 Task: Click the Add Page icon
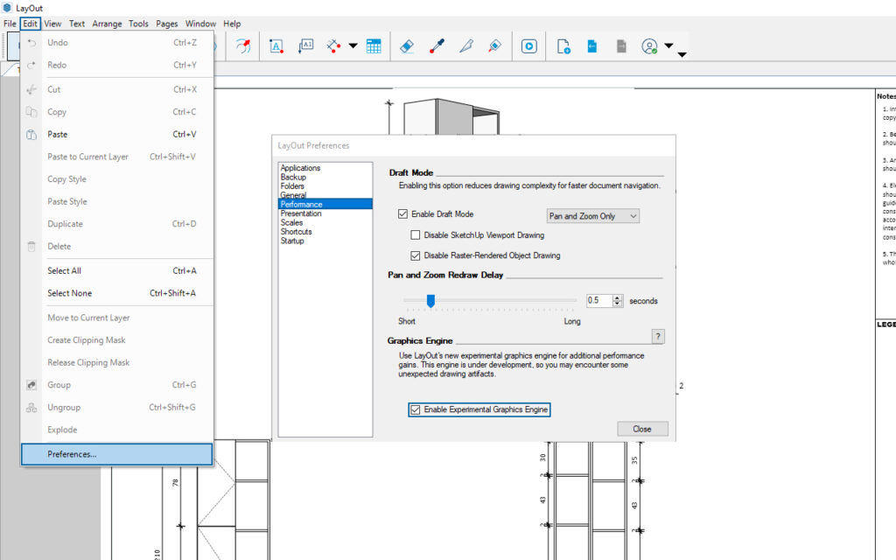pyautogui.click(x=563, y=46)
